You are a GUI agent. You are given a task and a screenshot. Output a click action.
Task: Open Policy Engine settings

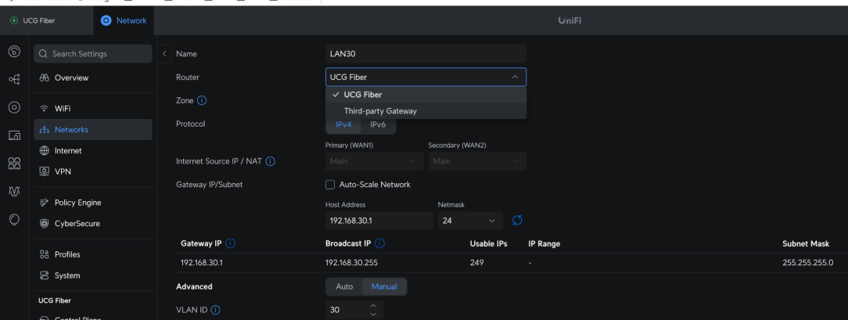[x=93, y=203]
